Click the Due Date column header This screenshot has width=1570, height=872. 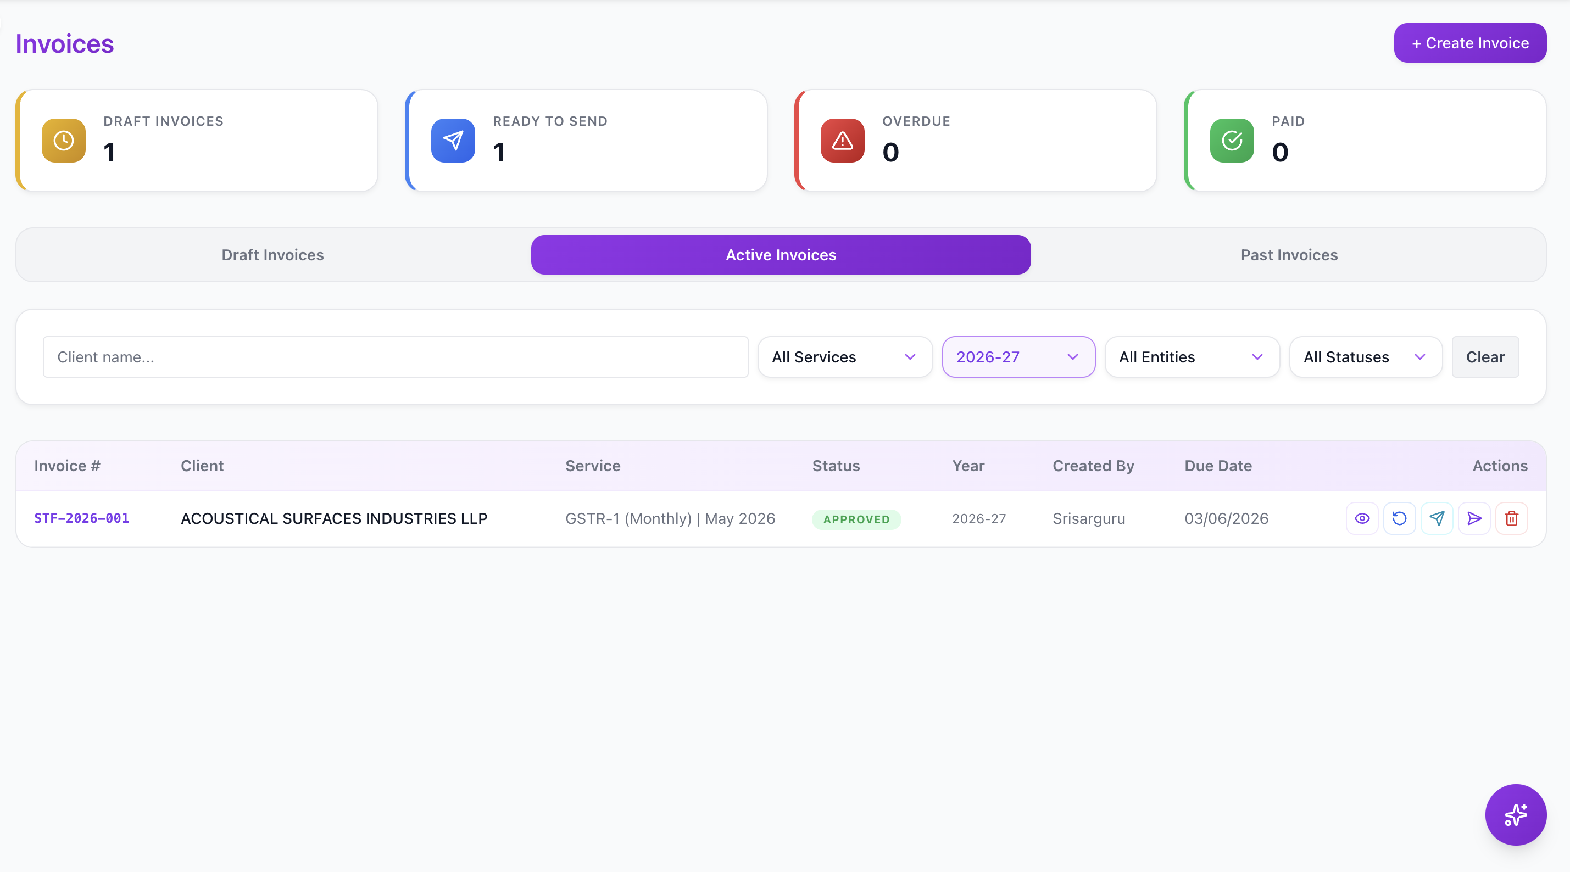point(1218,466)
